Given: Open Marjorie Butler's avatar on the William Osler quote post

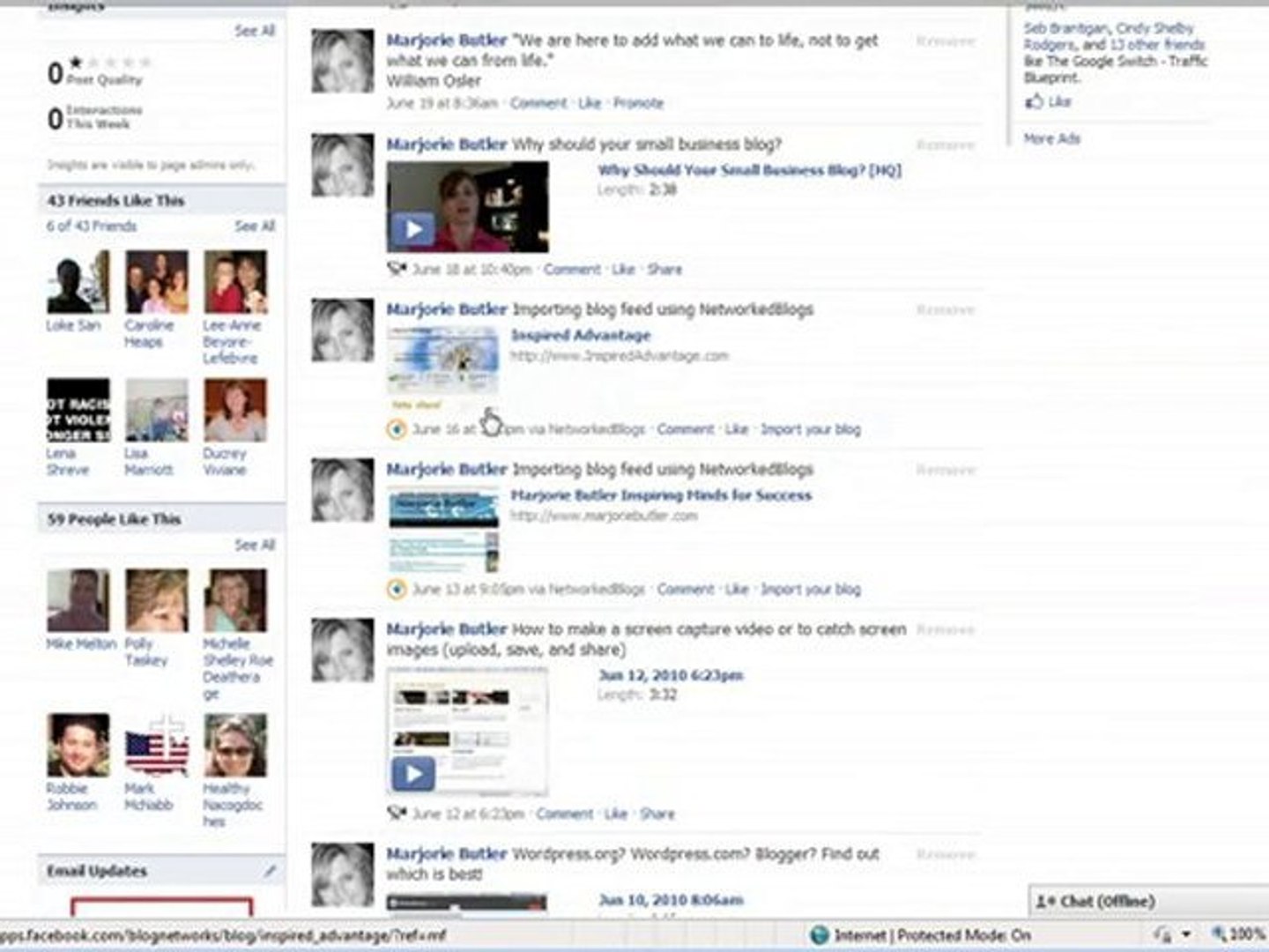Looking at the screenshot, I should [x=342, y=61].
